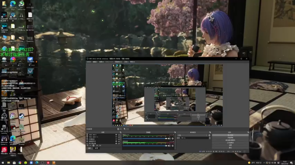Screen dimensions: 295x165
Task: Toggle visibility eye of Text (GDI+) 2 source
Action: point(116,137)
